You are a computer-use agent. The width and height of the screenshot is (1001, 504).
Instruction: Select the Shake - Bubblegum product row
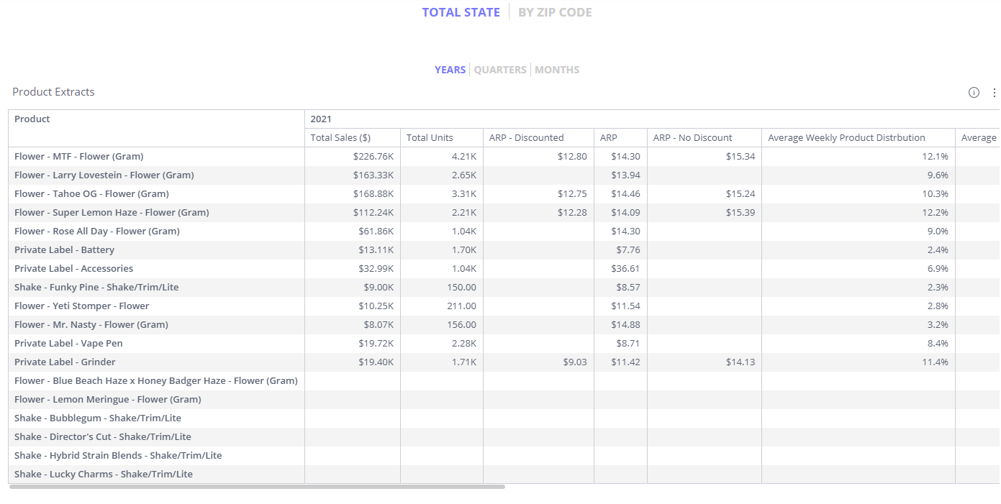[97, 418]
